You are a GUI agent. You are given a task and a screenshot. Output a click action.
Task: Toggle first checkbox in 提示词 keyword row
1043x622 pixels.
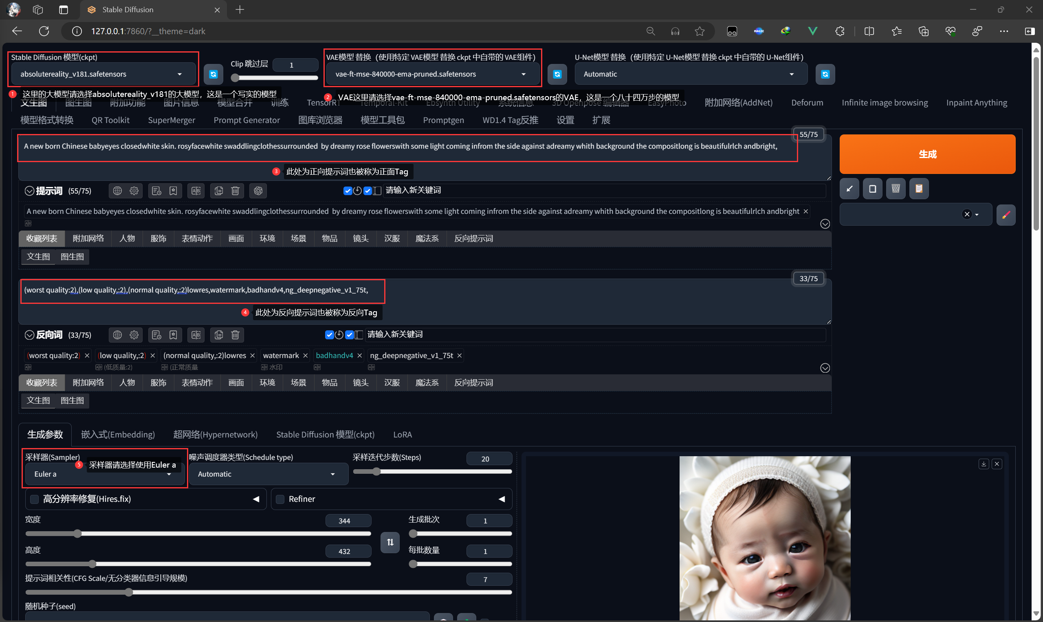point(348,191)
